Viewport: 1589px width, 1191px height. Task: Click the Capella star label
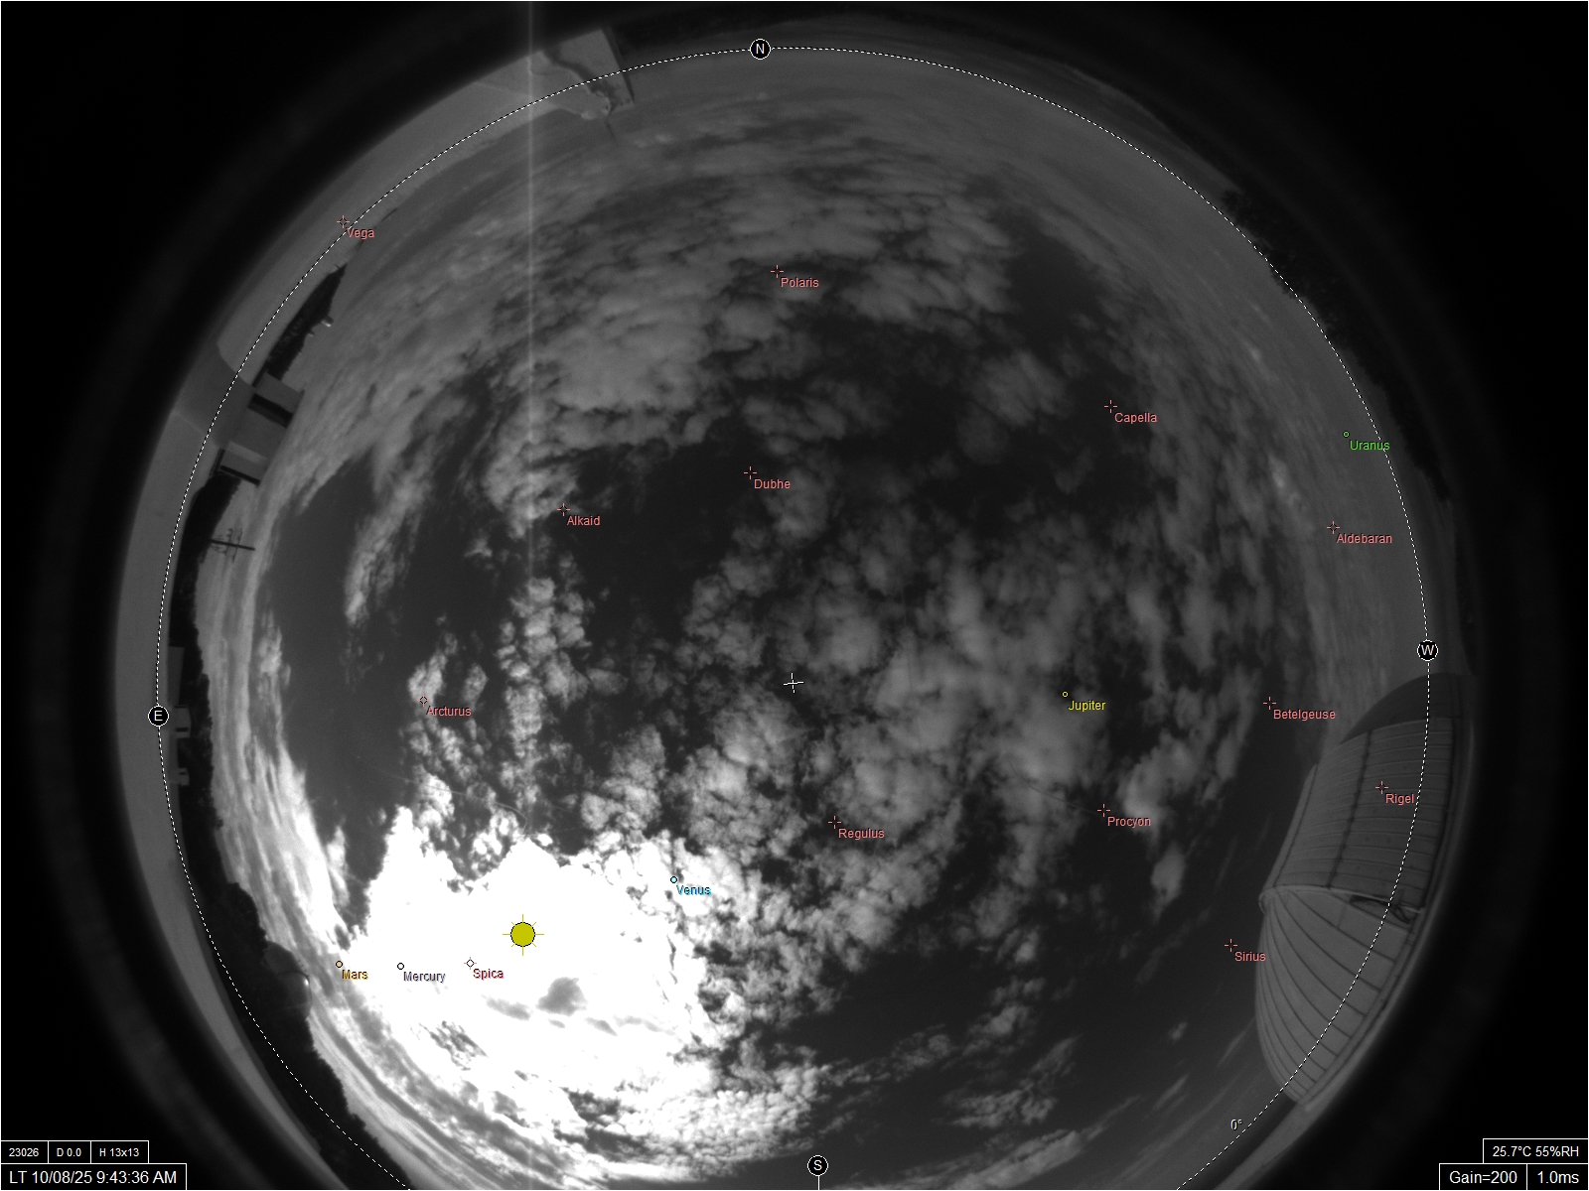(1135, 418)
